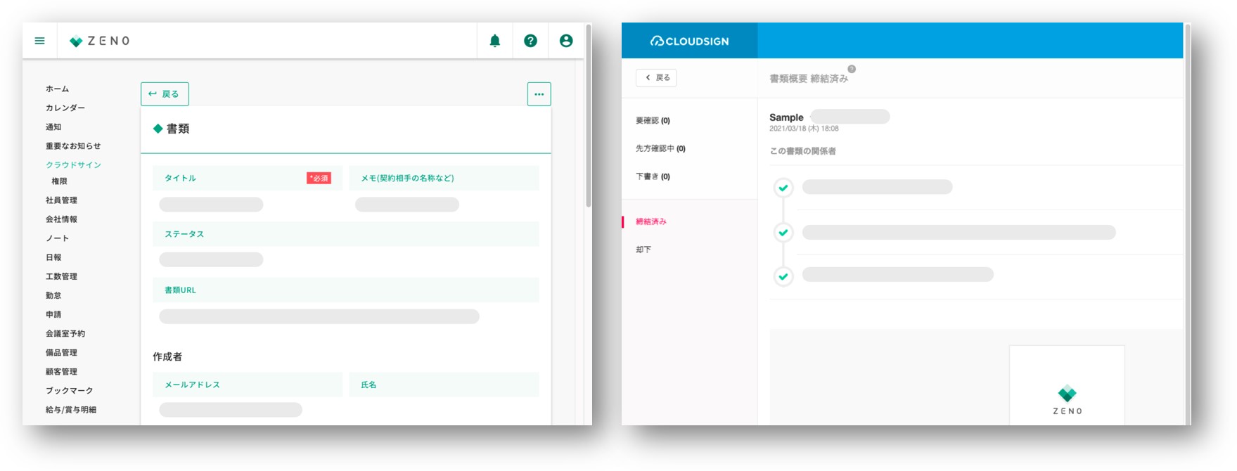Viewport: 1237px width, 471px height.
Task: Open 締結済み folder in CloudSign
Action: pos(651,221)
